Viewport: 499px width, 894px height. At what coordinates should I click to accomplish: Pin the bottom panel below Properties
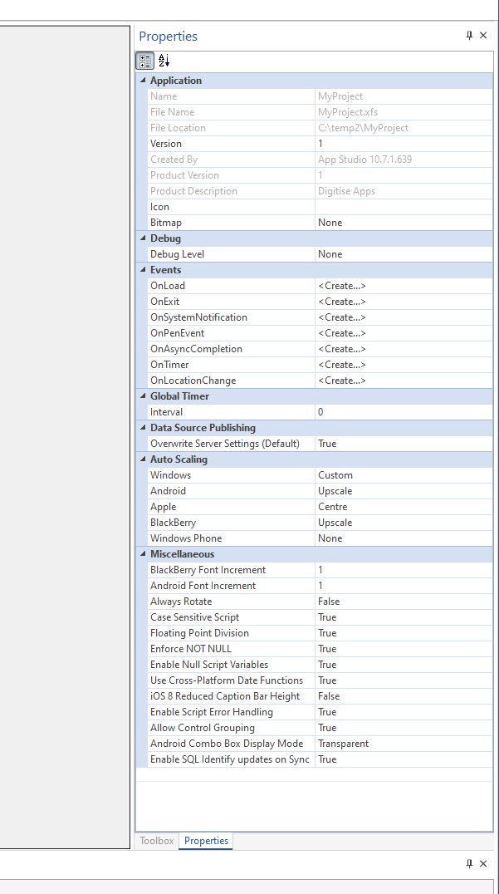(x=469, y=863)
